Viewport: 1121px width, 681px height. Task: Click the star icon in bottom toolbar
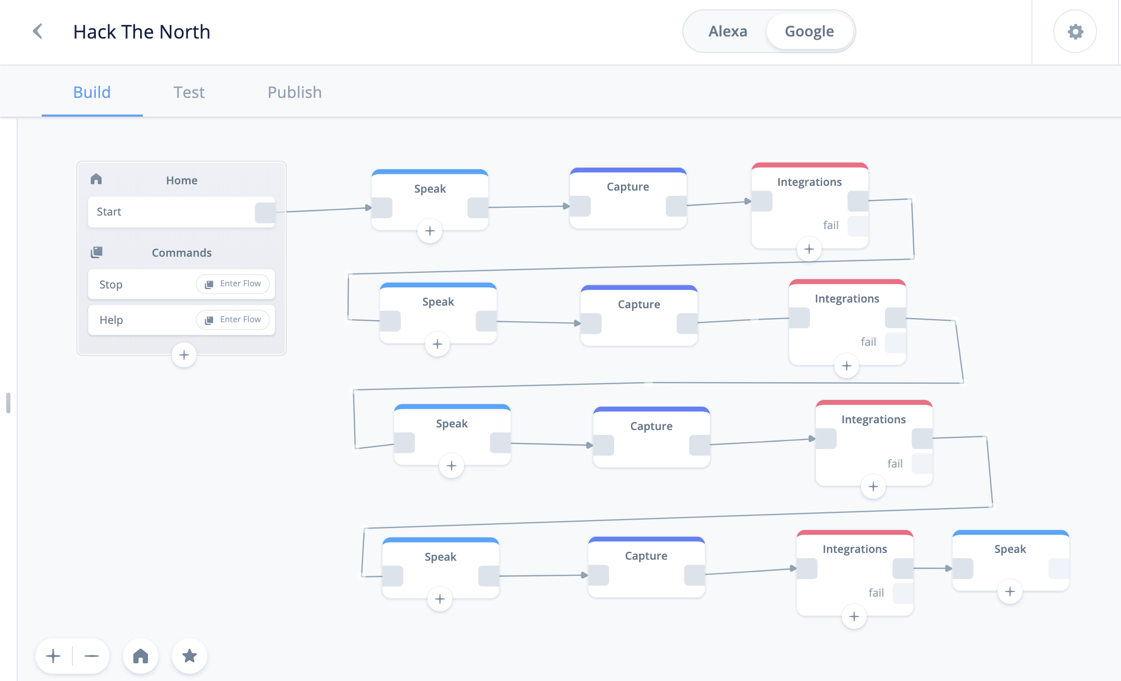coord(190,656)
